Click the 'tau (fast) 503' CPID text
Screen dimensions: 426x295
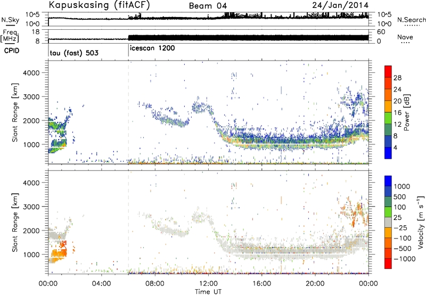74,53
